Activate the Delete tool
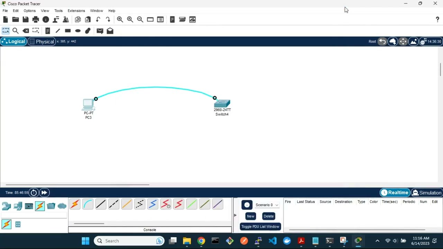This screenshot has height=249, width=443. (26, 31)
